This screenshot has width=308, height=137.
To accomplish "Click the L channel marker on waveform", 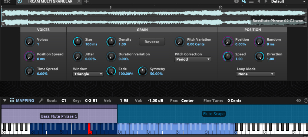I will coord(3,24).
